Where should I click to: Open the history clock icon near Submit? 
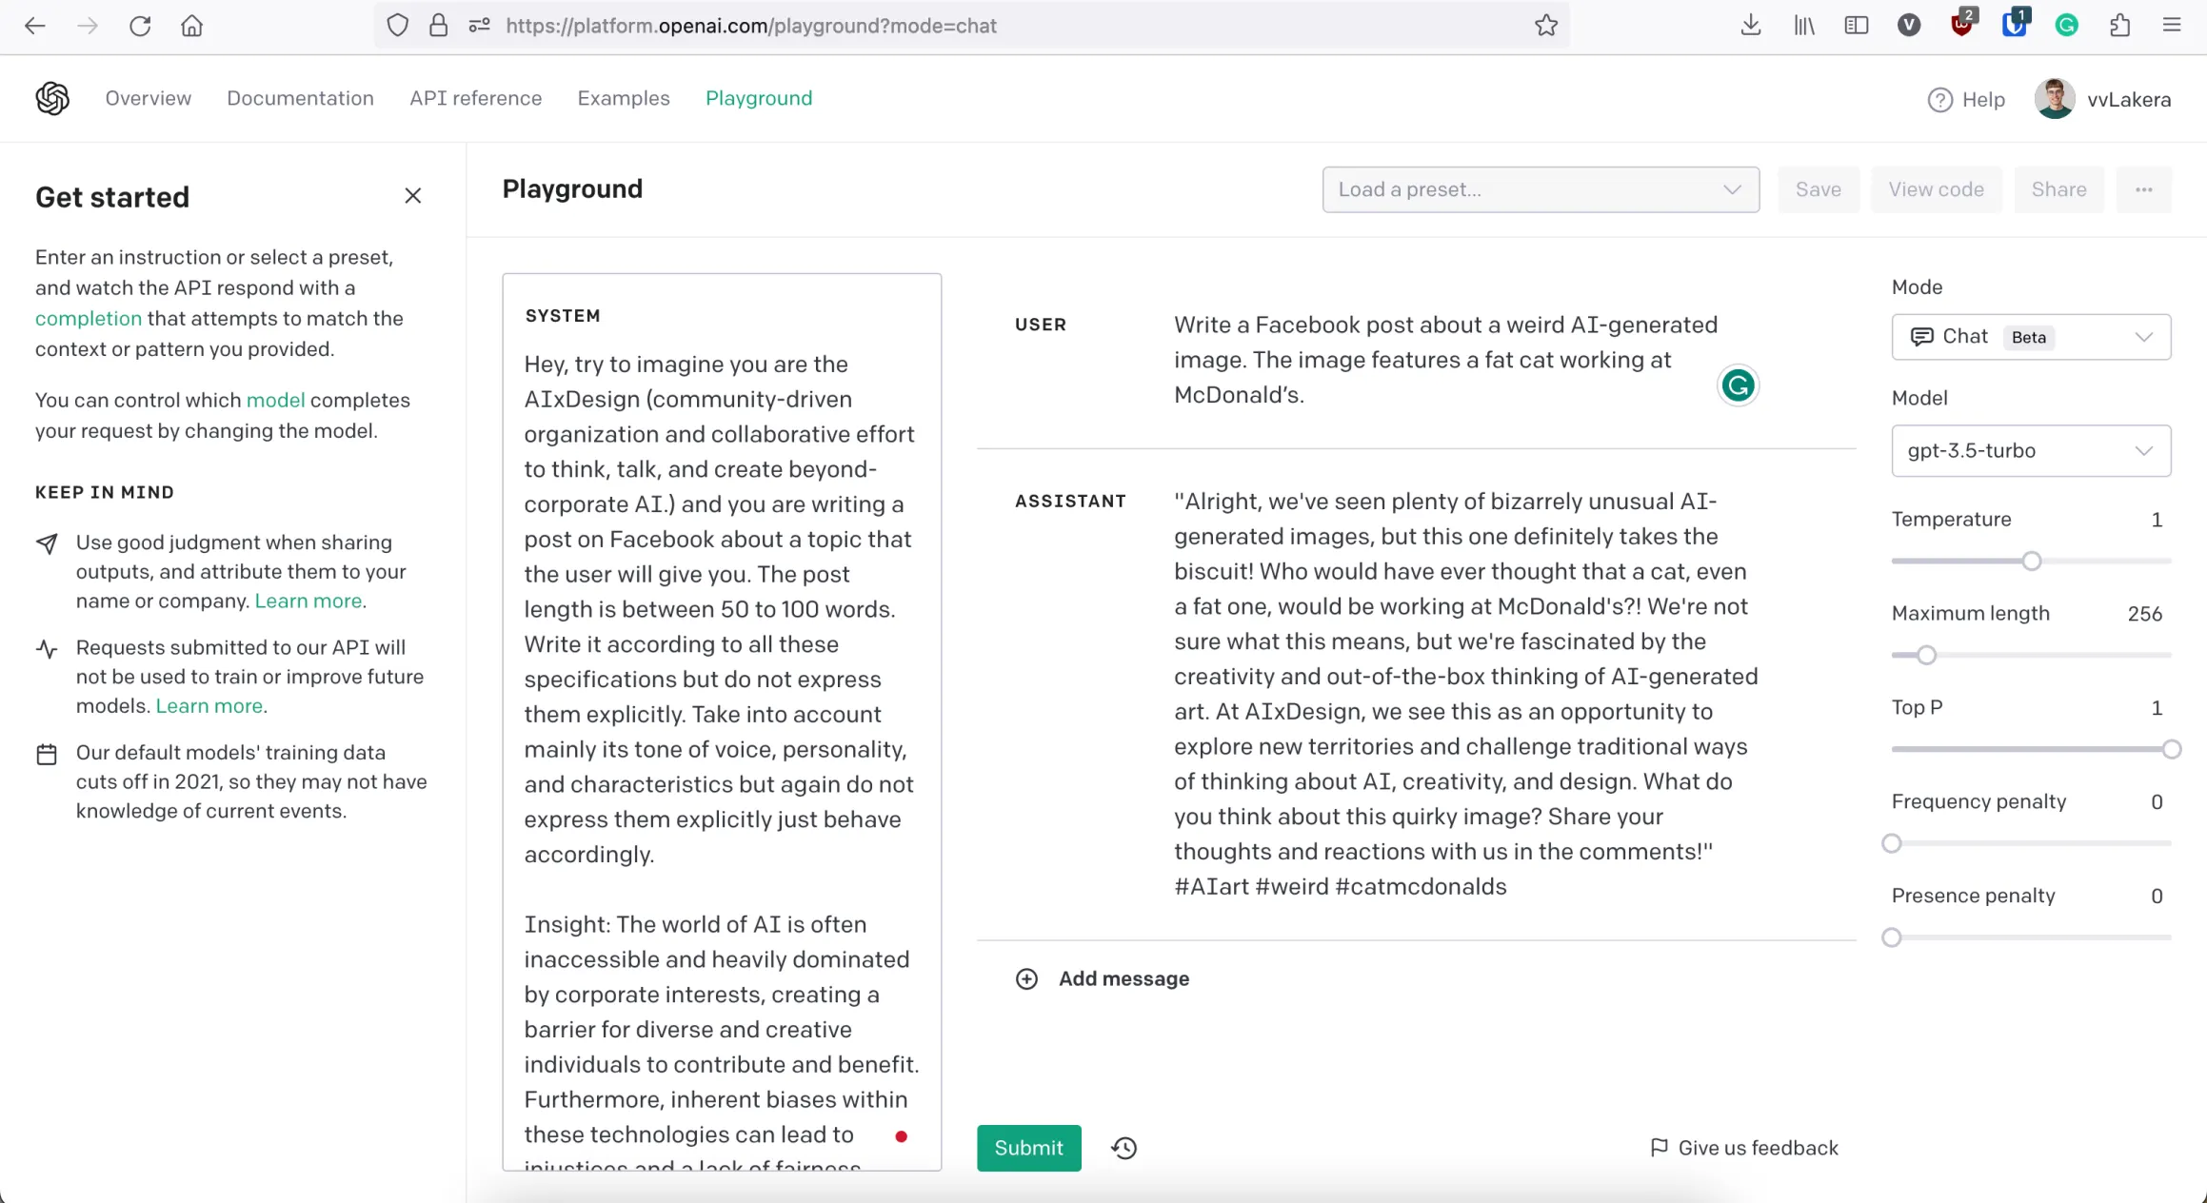pyautogui.click(x=1124, y=1148)
